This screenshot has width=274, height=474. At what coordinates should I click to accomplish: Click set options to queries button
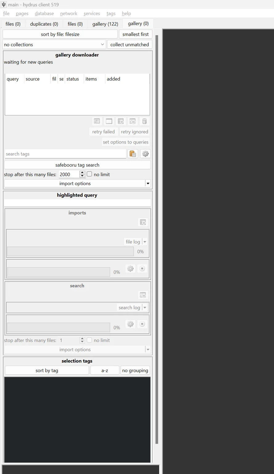point(126,142)
